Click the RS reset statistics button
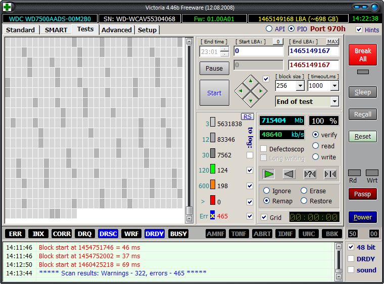 tap(248, 117)
